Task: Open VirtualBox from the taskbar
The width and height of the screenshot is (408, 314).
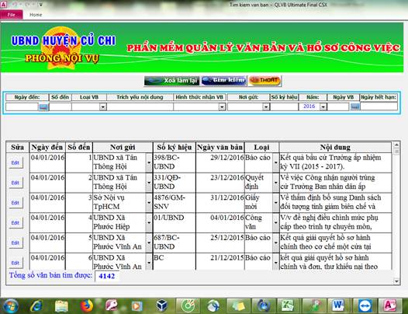Action: pos(162,305)
